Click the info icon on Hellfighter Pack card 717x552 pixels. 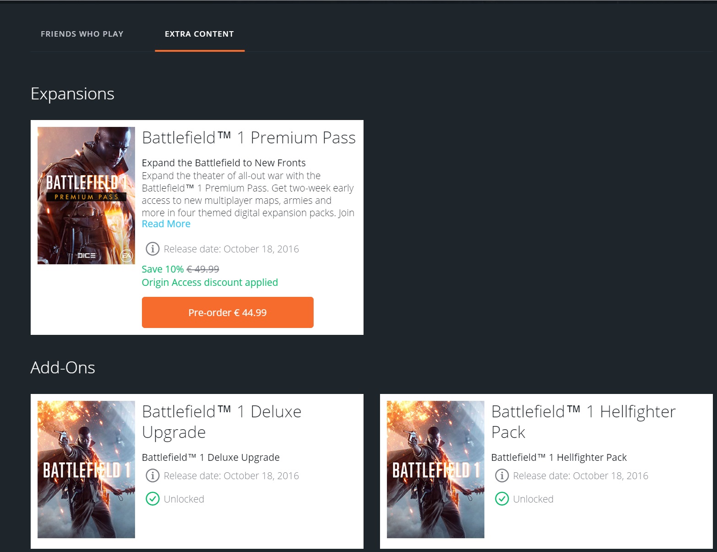point(502,475)
